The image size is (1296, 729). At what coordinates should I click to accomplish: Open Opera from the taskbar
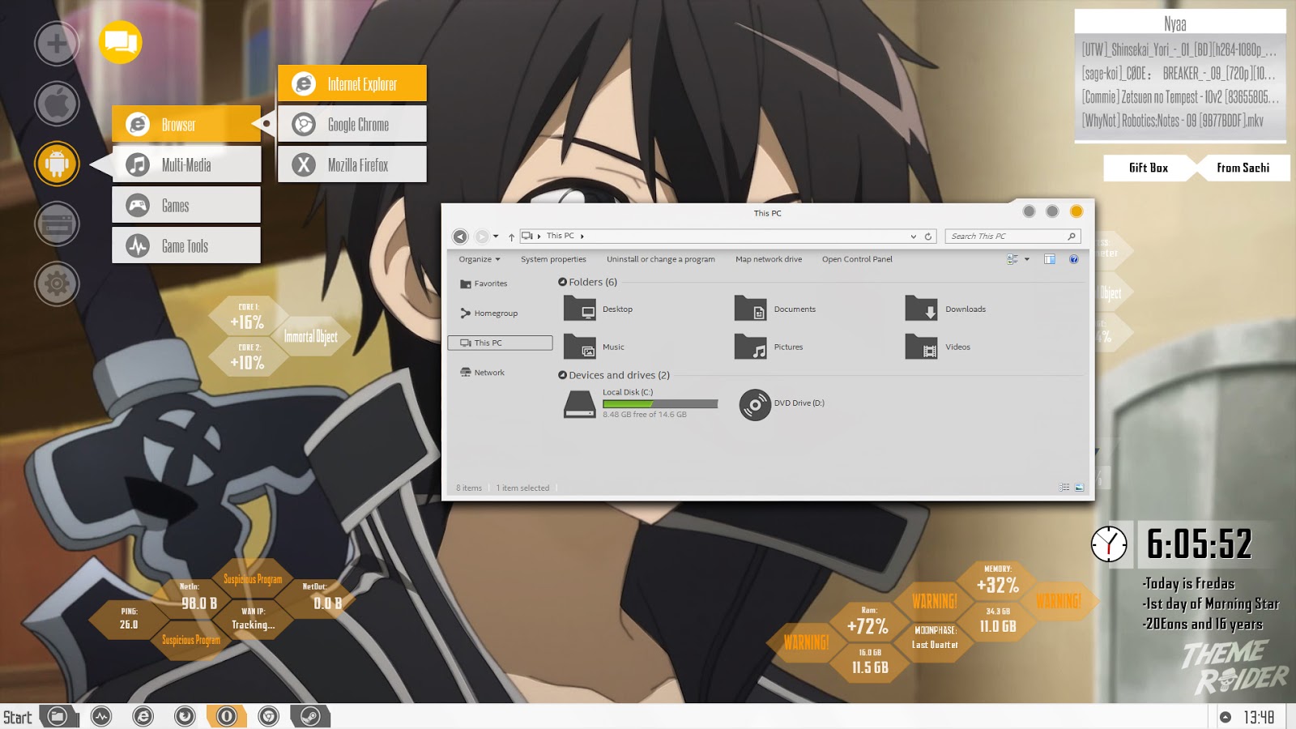[227, 716]
